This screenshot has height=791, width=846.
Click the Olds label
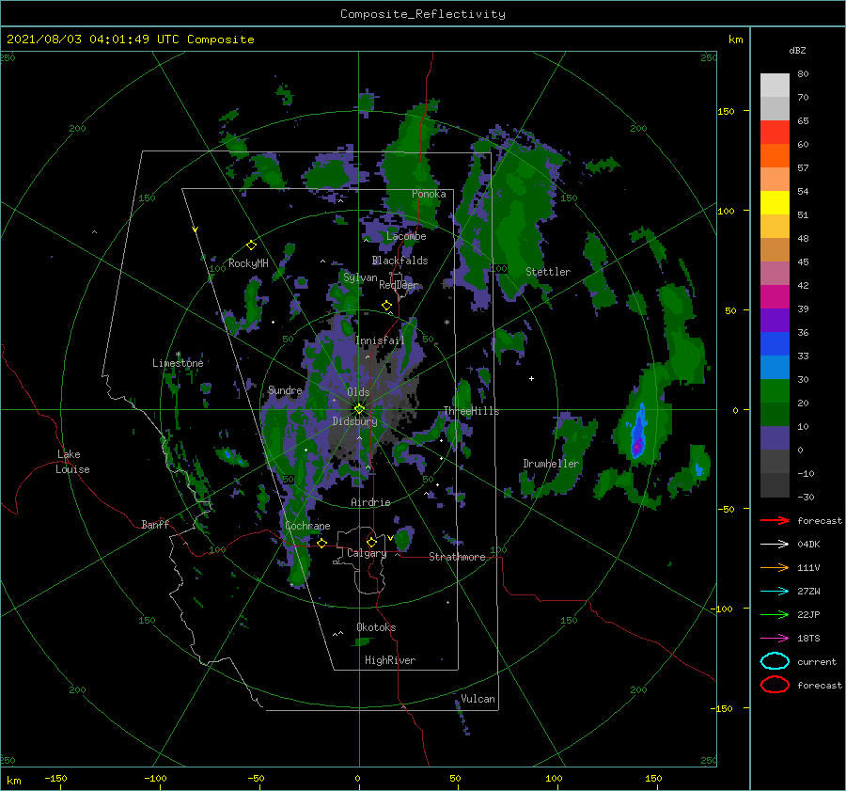pos(358,392)
